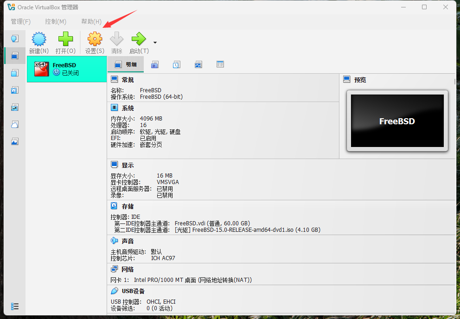Screen dimensions: 460x319
Task: Click FreeBSD-15.0-RELEASE-amd64-dvd1.iso optical entry
Action: [x=247, y=230]
